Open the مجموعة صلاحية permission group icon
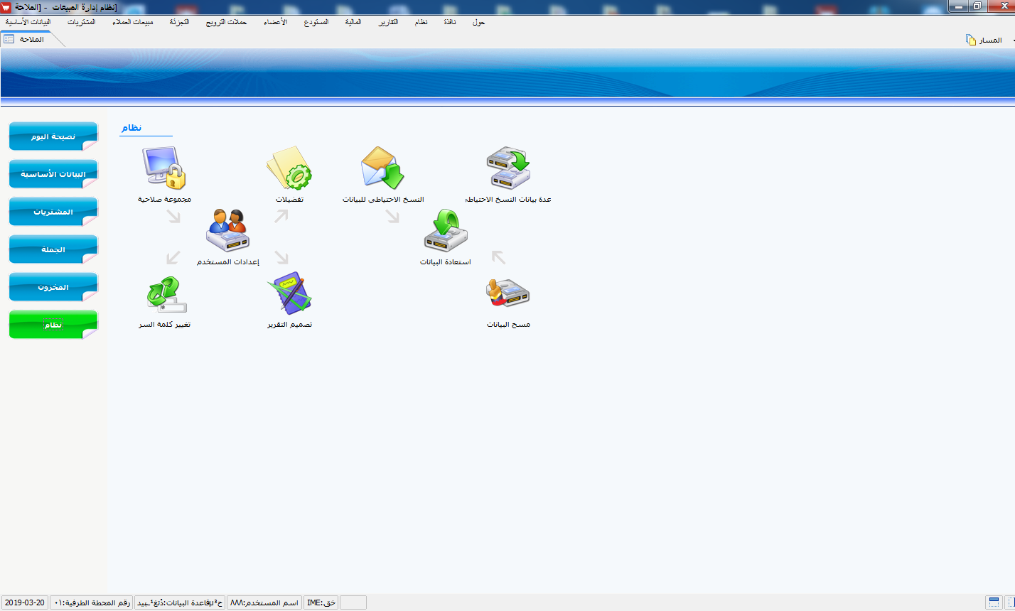Viewport: 1015px width, 611px height. point(164,168)
